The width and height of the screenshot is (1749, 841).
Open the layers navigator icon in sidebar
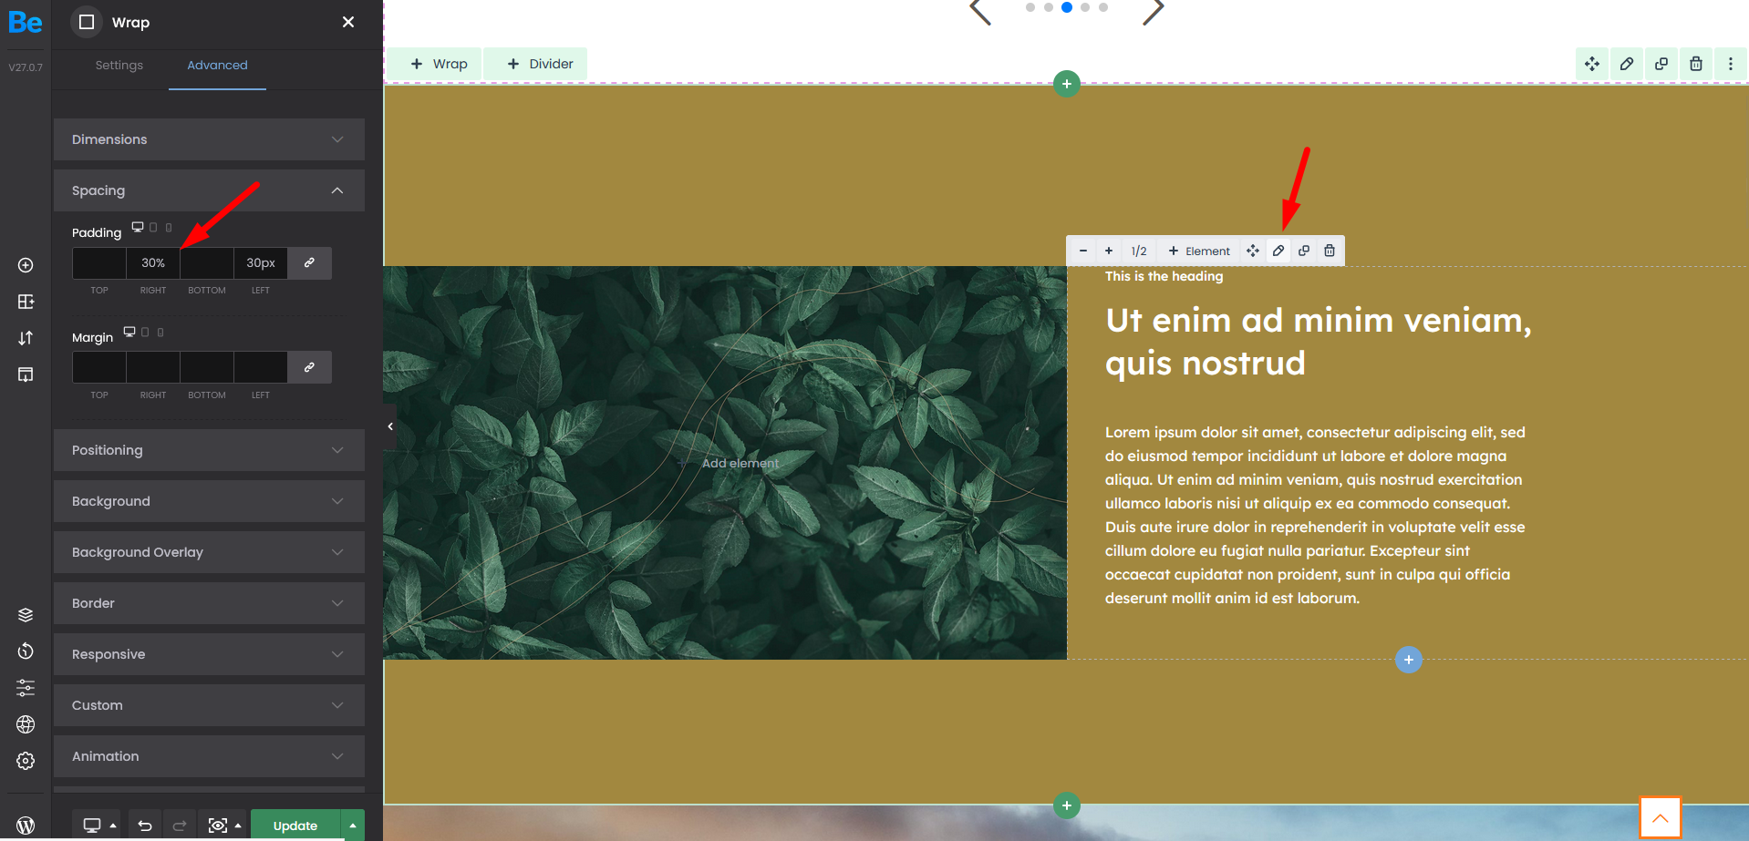coord(26,615)
